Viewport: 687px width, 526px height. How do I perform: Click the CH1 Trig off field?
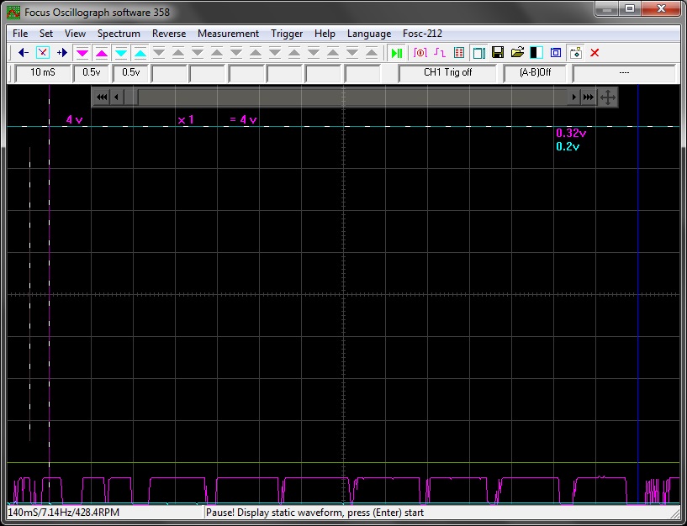tap(447, 73)
